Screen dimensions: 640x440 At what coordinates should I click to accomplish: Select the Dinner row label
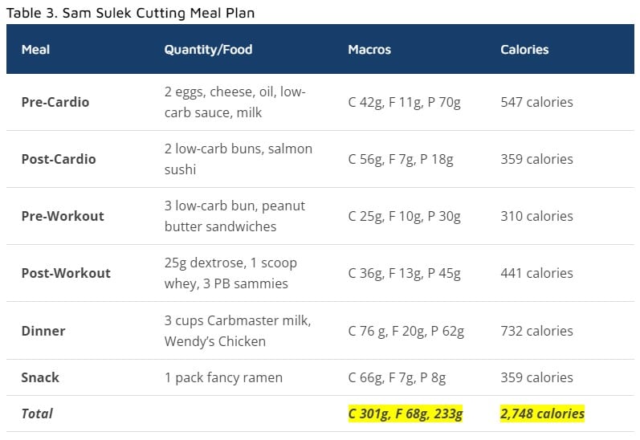click(43, 331)
